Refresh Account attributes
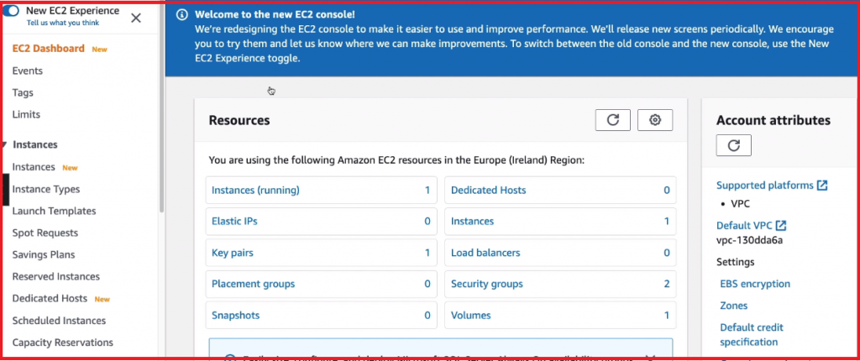The height and width of the screenshot is (361, 860). 733,145
